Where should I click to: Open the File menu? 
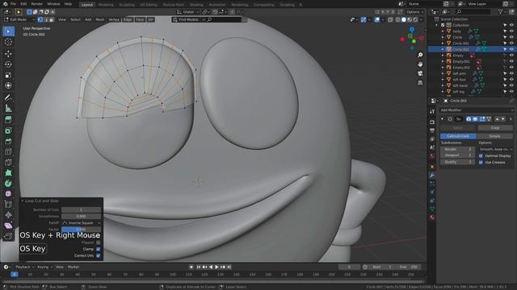[x=13, y=4]
